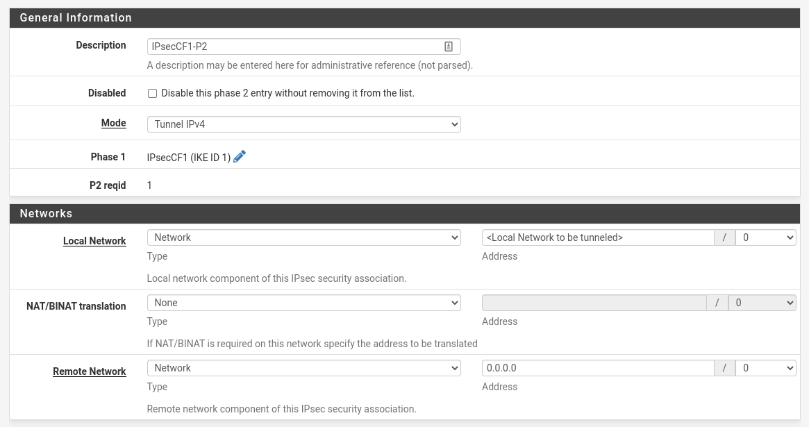Screen dimensions: 809x427
Task: Edit Phase 1 using the blue pencil icon
Action: [240, 156]
